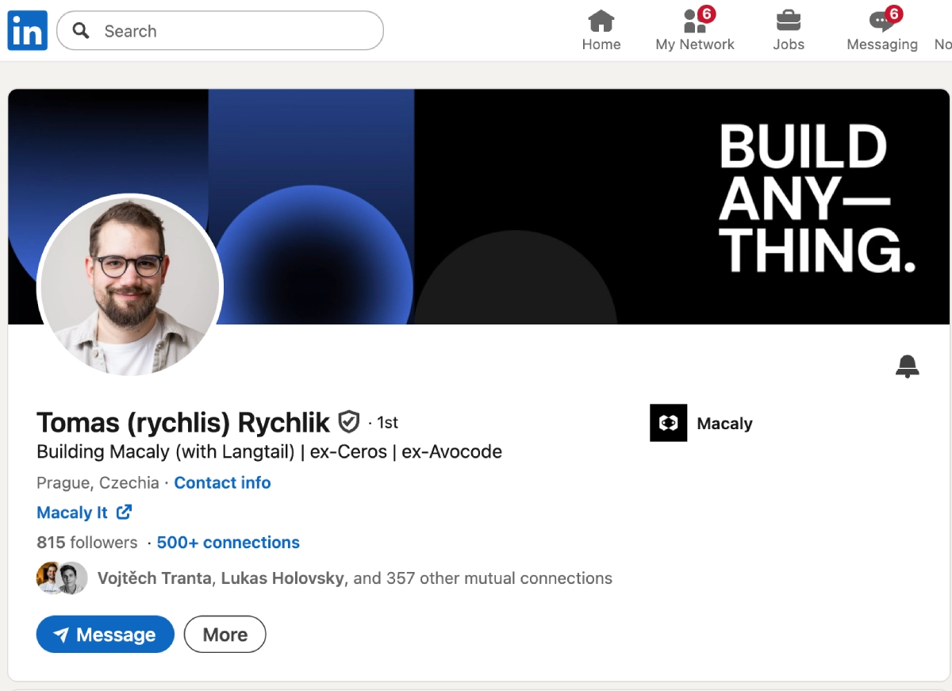Image resolution: width=952 pixels, height=691 pixels.
Task: Open the circular profile photo
Action: (130, 286)
